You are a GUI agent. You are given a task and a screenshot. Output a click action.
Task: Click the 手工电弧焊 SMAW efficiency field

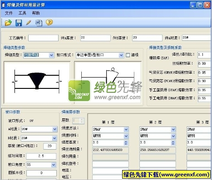pos(204,99)
